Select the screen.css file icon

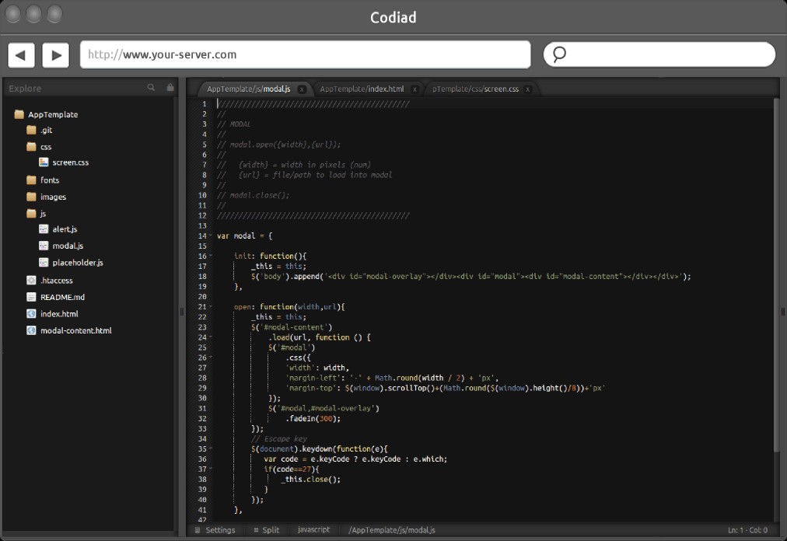pyautogui.click(x=43, y=162)
